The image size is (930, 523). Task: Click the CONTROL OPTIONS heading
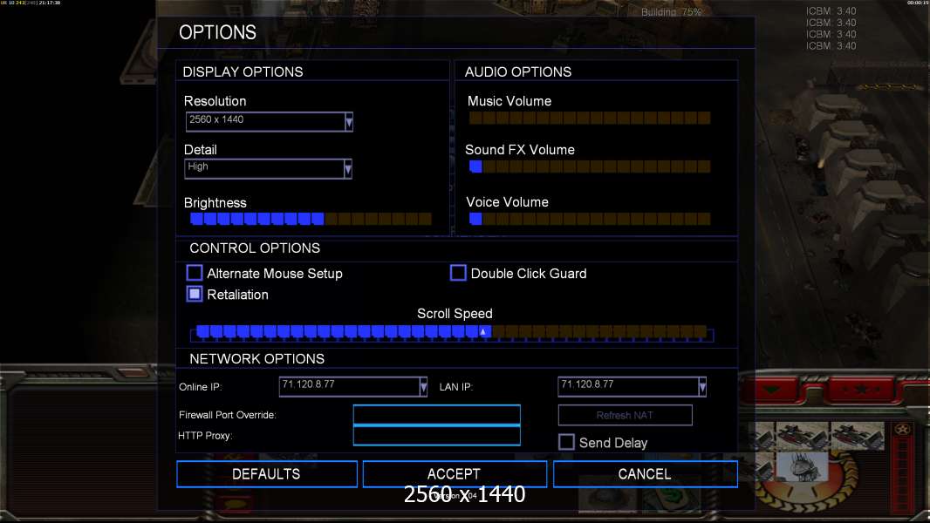pos(255,248)
